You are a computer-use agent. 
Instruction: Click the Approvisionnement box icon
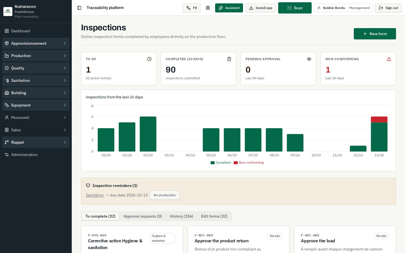7,43
